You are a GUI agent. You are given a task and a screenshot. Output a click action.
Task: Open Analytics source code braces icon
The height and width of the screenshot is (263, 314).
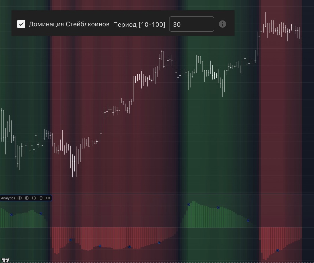34,198
